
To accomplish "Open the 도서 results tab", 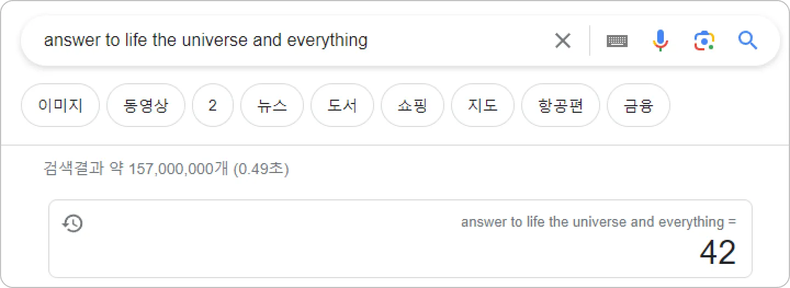I will [x=342, y=105].
